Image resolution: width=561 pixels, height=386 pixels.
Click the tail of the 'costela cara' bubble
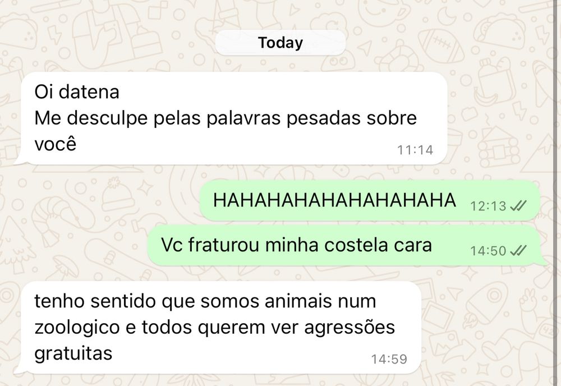542,262
